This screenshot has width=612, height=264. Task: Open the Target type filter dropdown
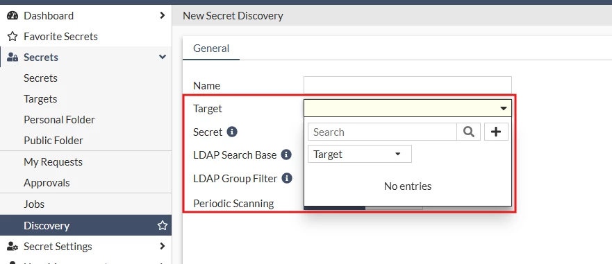359,155
